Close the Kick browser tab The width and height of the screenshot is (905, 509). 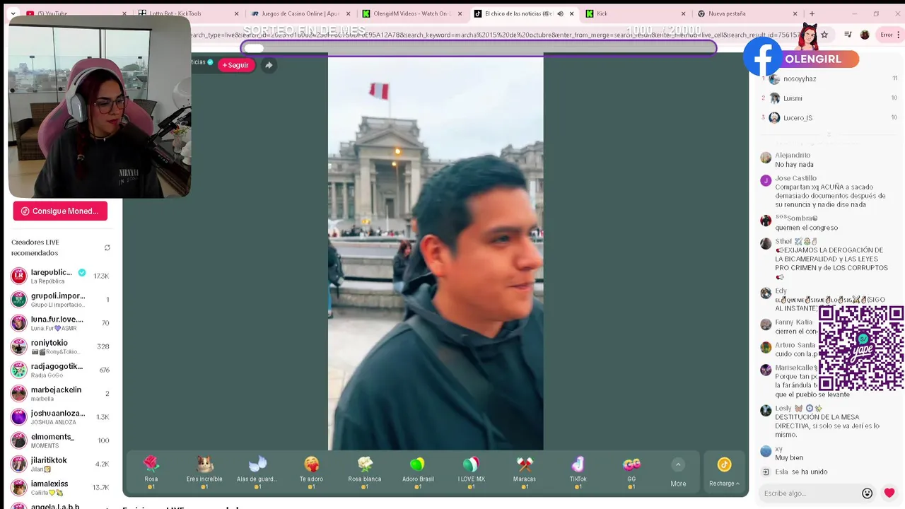(x=683, y=13)
